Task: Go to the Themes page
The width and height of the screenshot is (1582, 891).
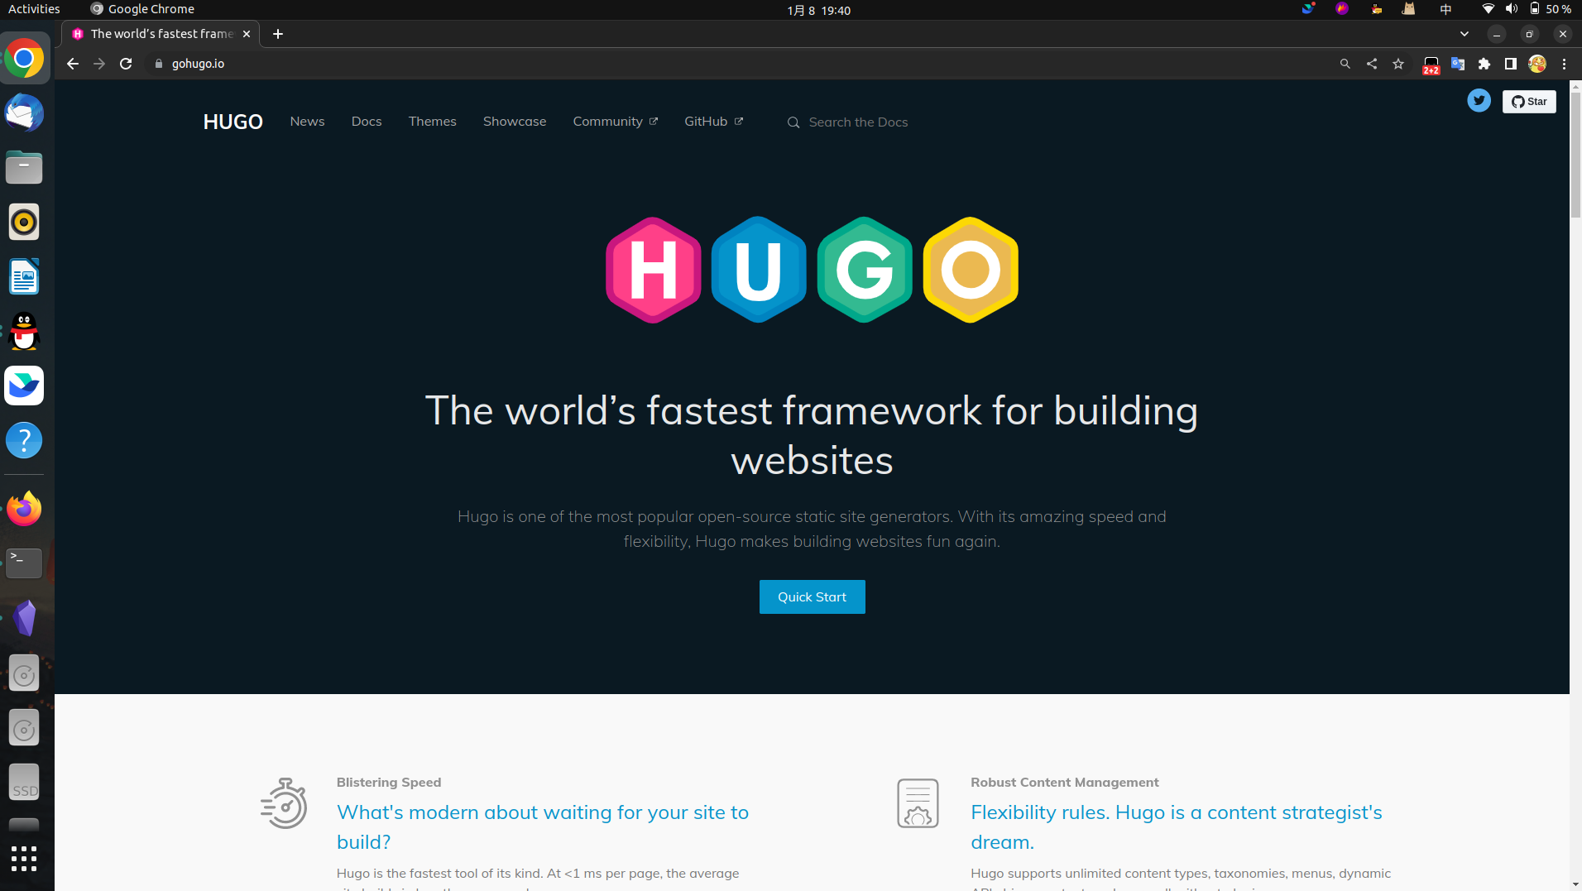Action: pyautogui.click(x=432, y=122)
